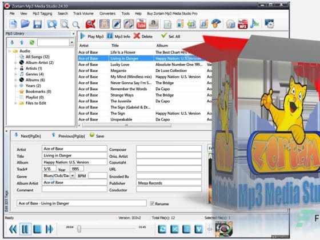Expand the Artists (1) node

[15, 69]
